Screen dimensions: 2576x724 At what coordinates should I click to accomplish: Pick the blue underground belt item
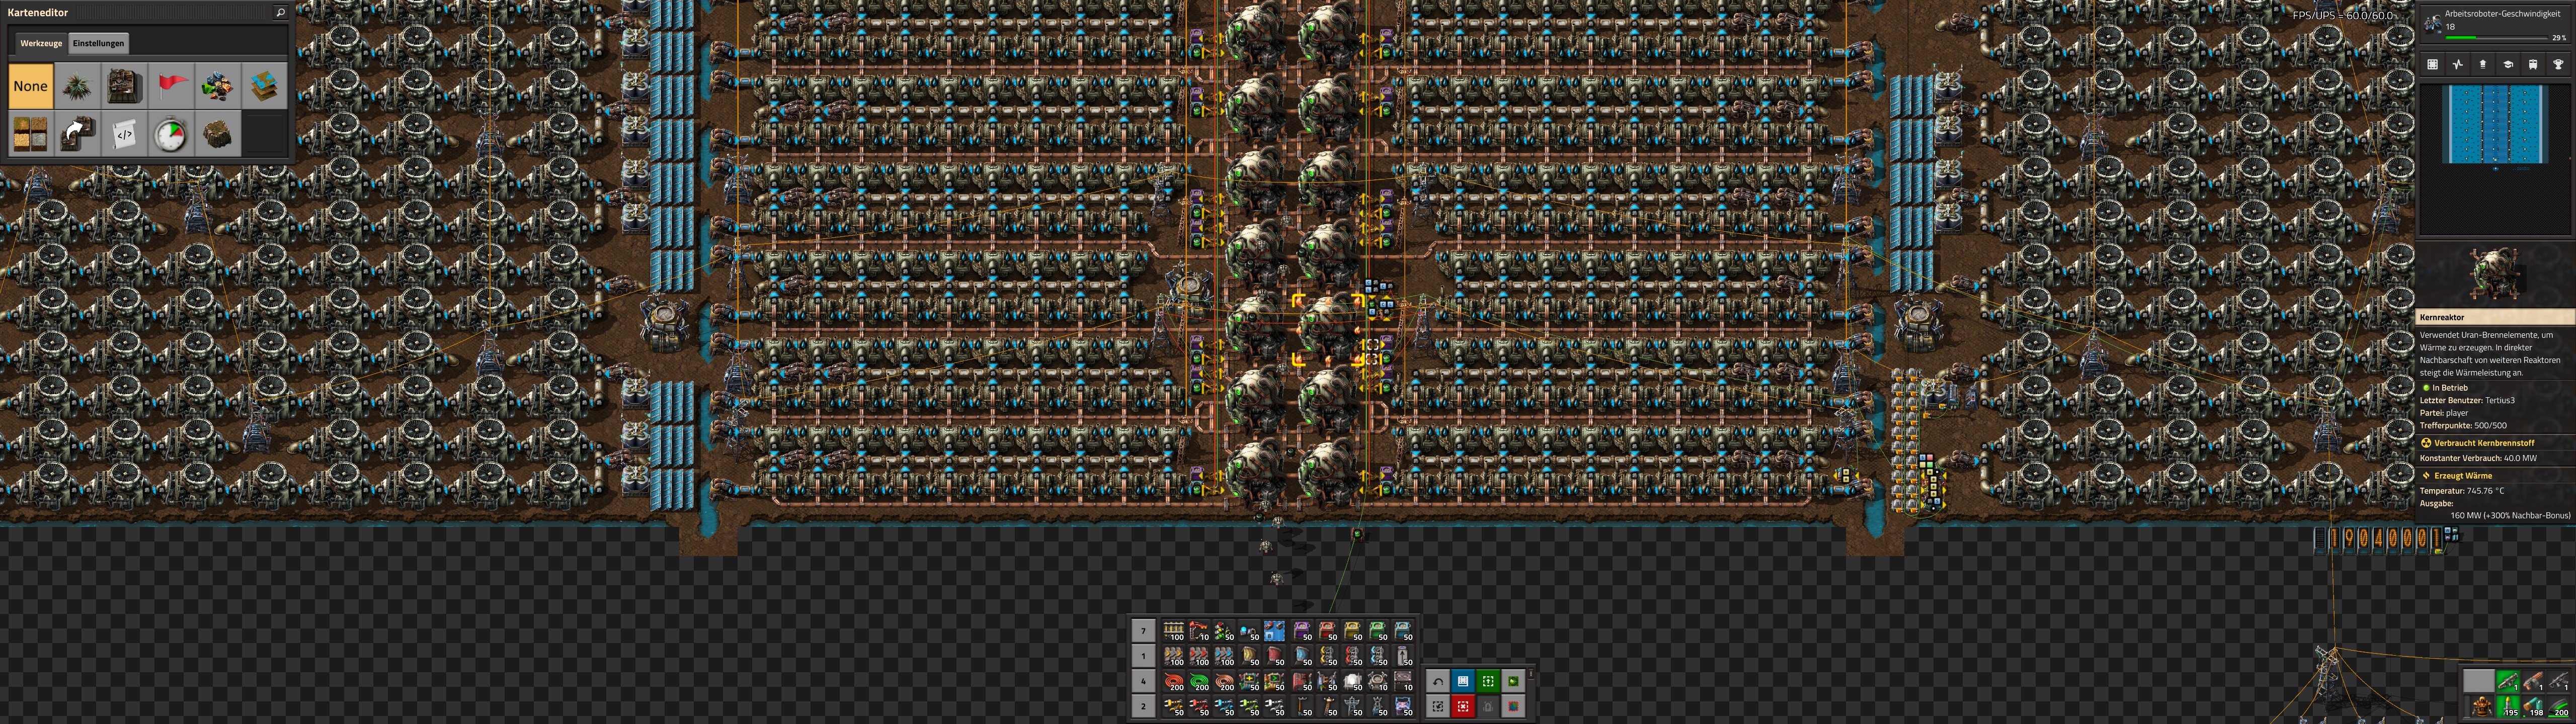click(x=1302, y=656)
